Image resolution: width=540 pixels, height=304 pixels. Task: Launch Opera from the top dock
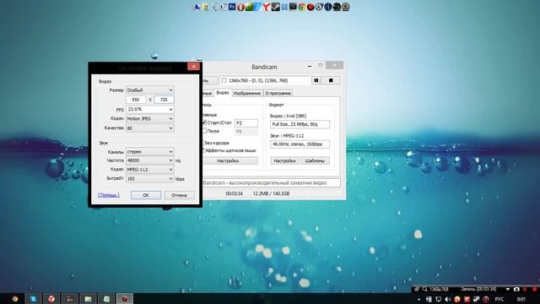(240, 7)
